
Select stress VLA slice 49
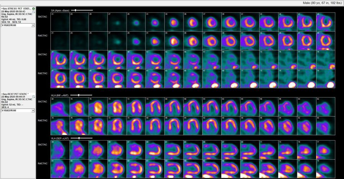[x=60, y=150]
